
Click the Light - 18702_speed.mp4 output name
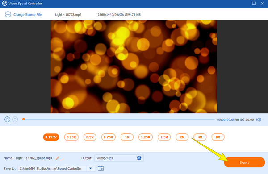(x=34, y=158)
